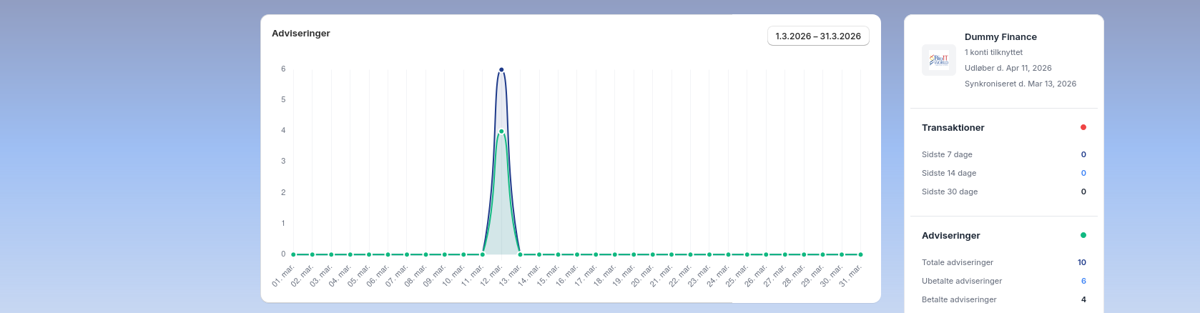Click the '31. mar.' axis label
1200x313 pixels.
[x=850, y=275]
